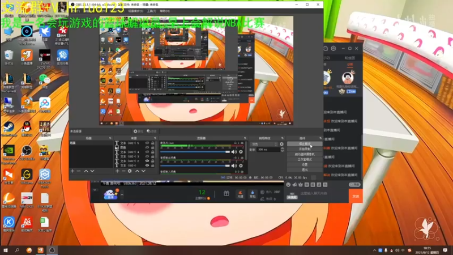The image size is (453, 255).
Task: Move the selected source down
Action: click(143, 171)
